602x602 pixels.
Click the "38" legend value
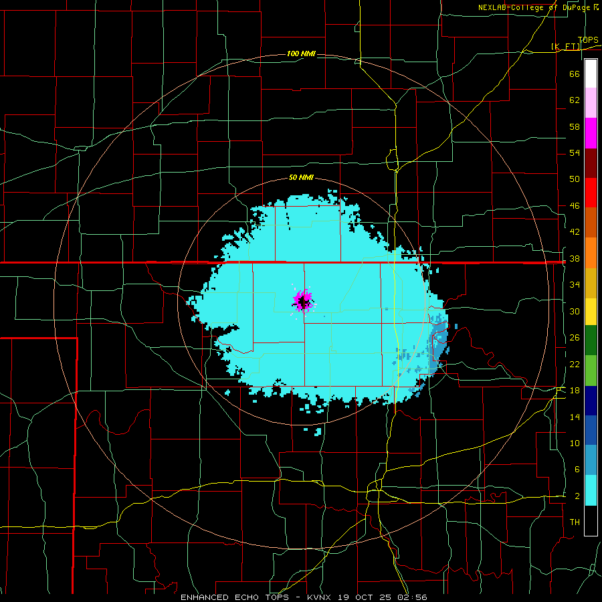[x=575, y=258]
